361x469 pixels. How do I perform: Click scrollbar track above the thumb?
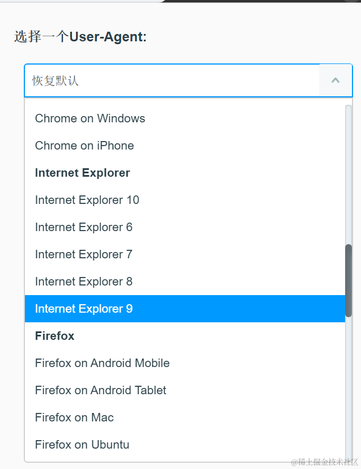pos(349,170)
